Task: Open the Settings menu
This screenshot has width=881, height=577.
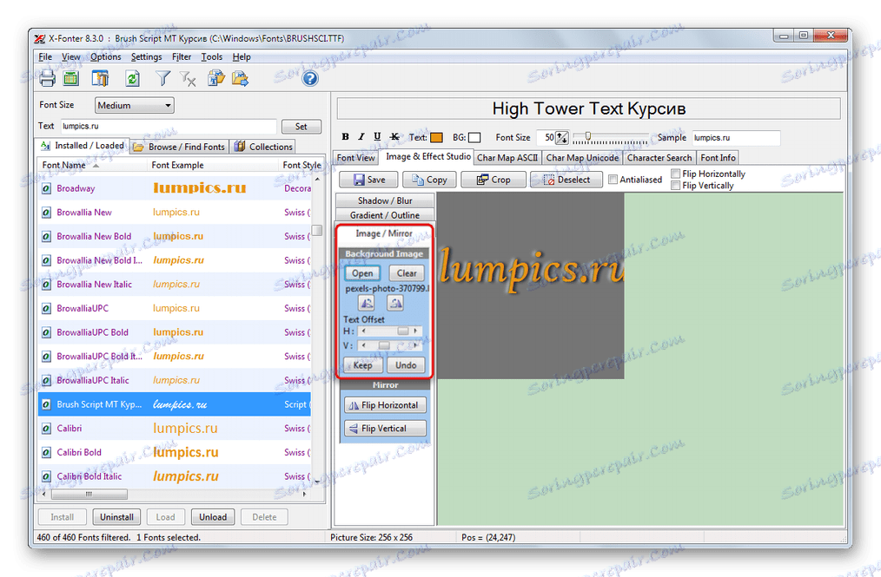Action: [146, 56]
